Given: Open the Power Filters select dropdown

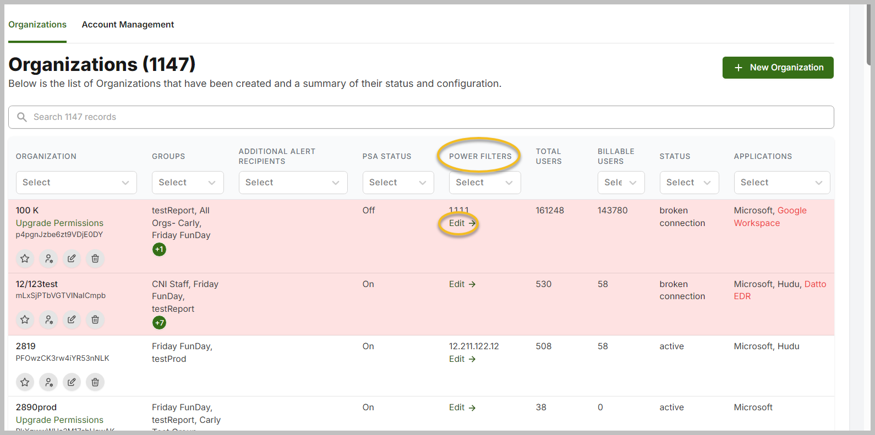Looking at the screenshot, I should coord(485,183).
